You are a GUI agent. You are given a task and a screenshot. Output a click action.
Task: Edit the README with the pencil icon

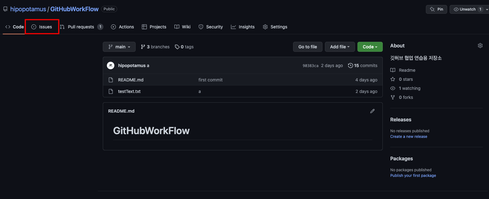(x=372, y=111)
